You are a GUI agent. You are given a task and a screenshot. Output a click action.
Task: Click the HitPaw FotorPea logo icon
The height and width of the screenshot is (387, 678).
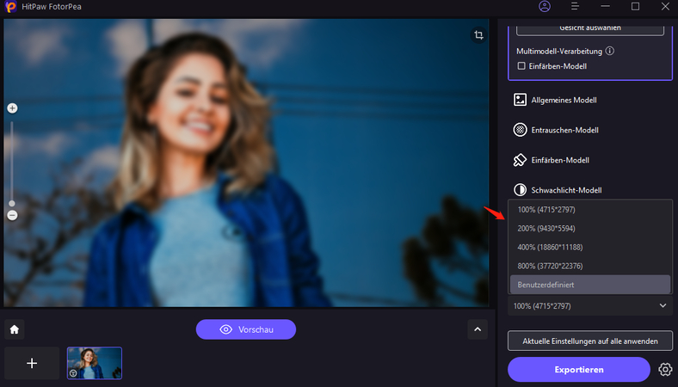[x=10, y=7]
